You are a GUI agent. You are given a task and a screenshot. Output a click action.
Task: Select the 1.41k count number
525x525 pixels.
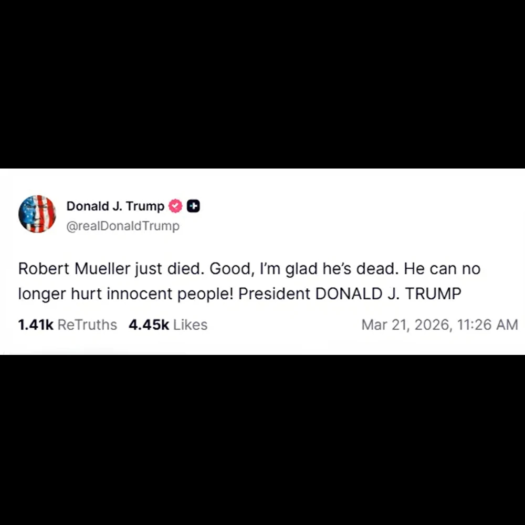[x=35, y=325]
